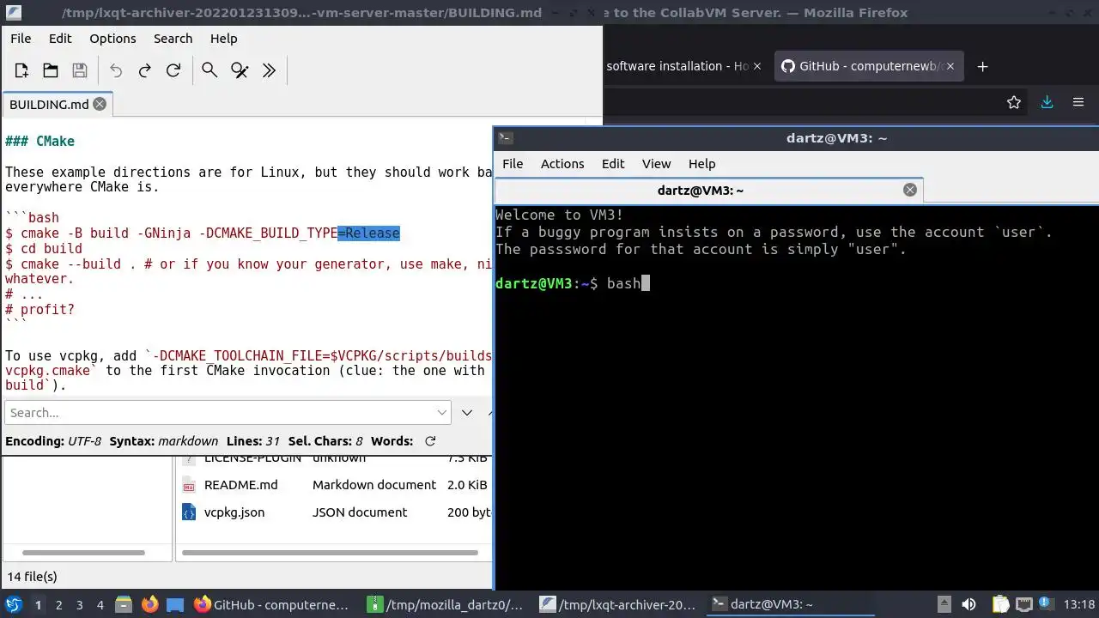
Task: Launch the file manager from the panel
Action: click(x=123, y=604)
